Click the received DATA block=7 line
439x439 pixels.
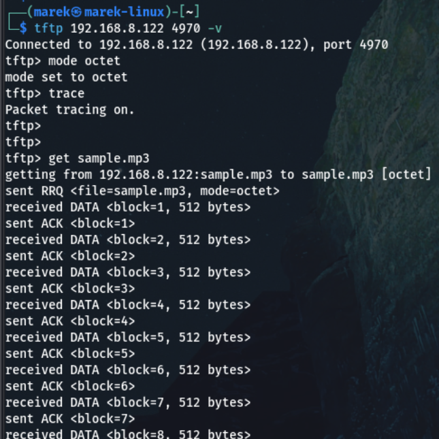tap(127, 402)
